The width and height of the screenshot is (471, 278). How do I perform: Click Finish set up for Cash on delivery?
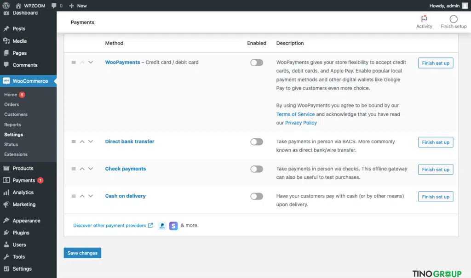pos(435,197)
